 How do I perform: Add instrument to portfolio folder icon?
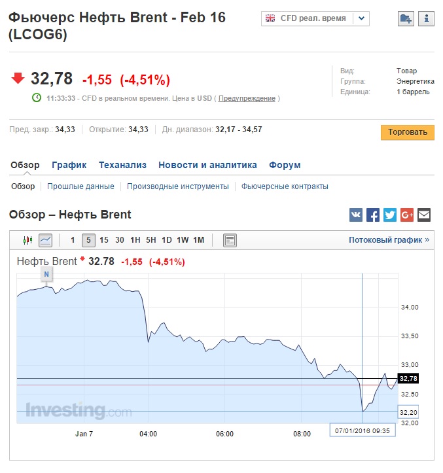click(406, 19)
